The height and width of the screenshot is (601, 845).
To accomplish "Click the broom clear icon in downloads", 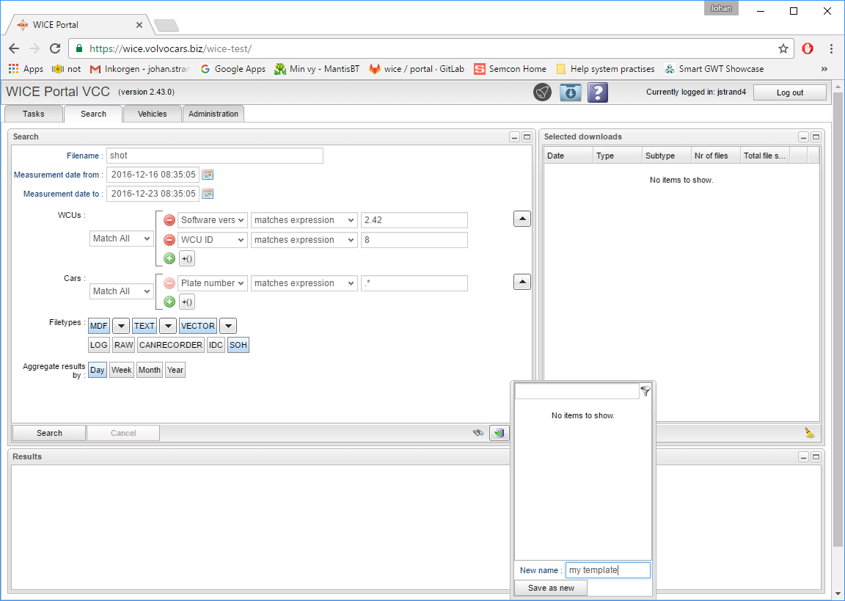I will (x=809, y=433).
